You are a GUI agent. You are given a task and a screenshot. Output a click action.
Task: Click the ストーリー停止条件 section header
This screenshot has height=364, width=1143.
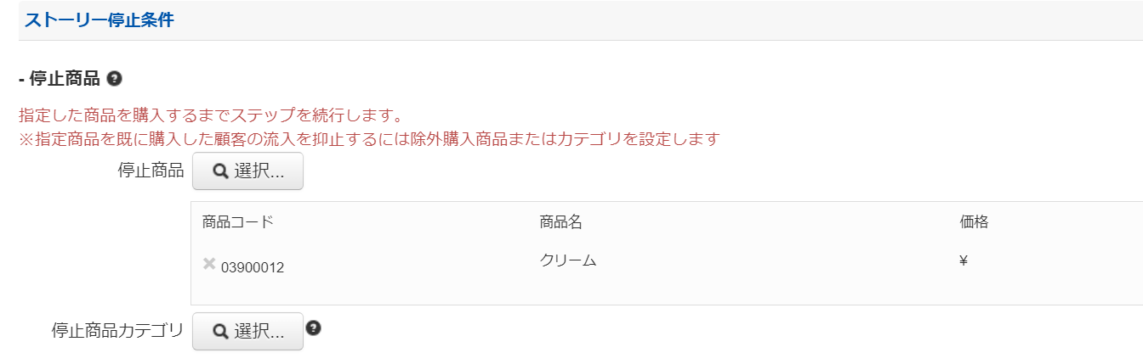[100, 20]
